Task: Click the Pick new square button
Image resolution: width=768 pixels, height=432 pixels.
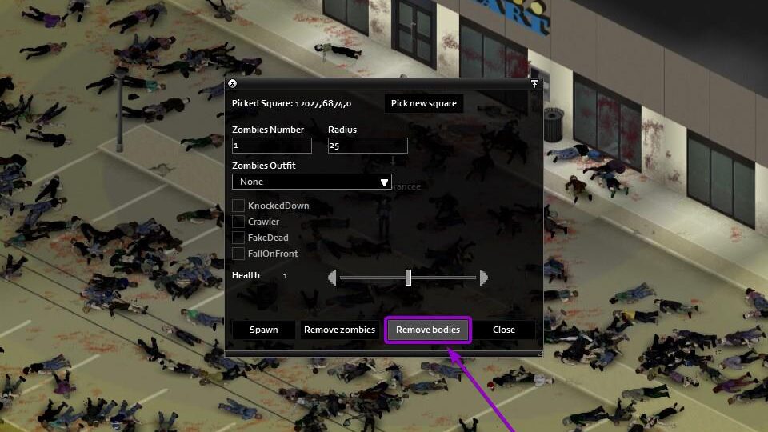Action: [x=424, y=103]
